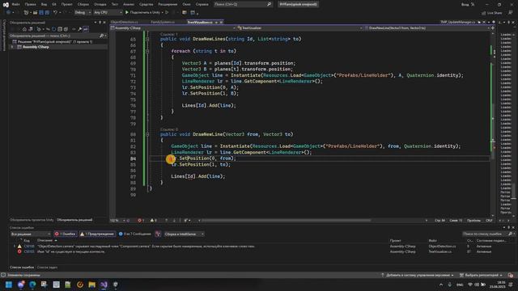Open the Отладка menu
Image resolution: width=518 pixels, height=291 pixels.
100,4
